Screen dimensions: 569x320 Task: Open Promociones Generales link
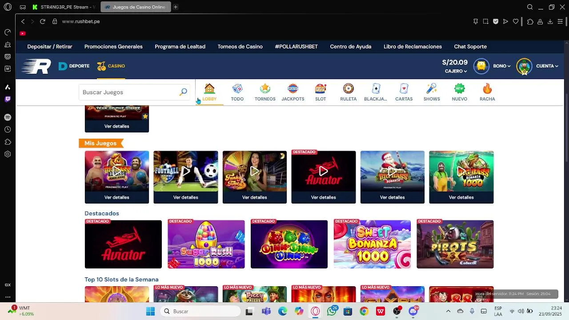[x=113, y=47]
